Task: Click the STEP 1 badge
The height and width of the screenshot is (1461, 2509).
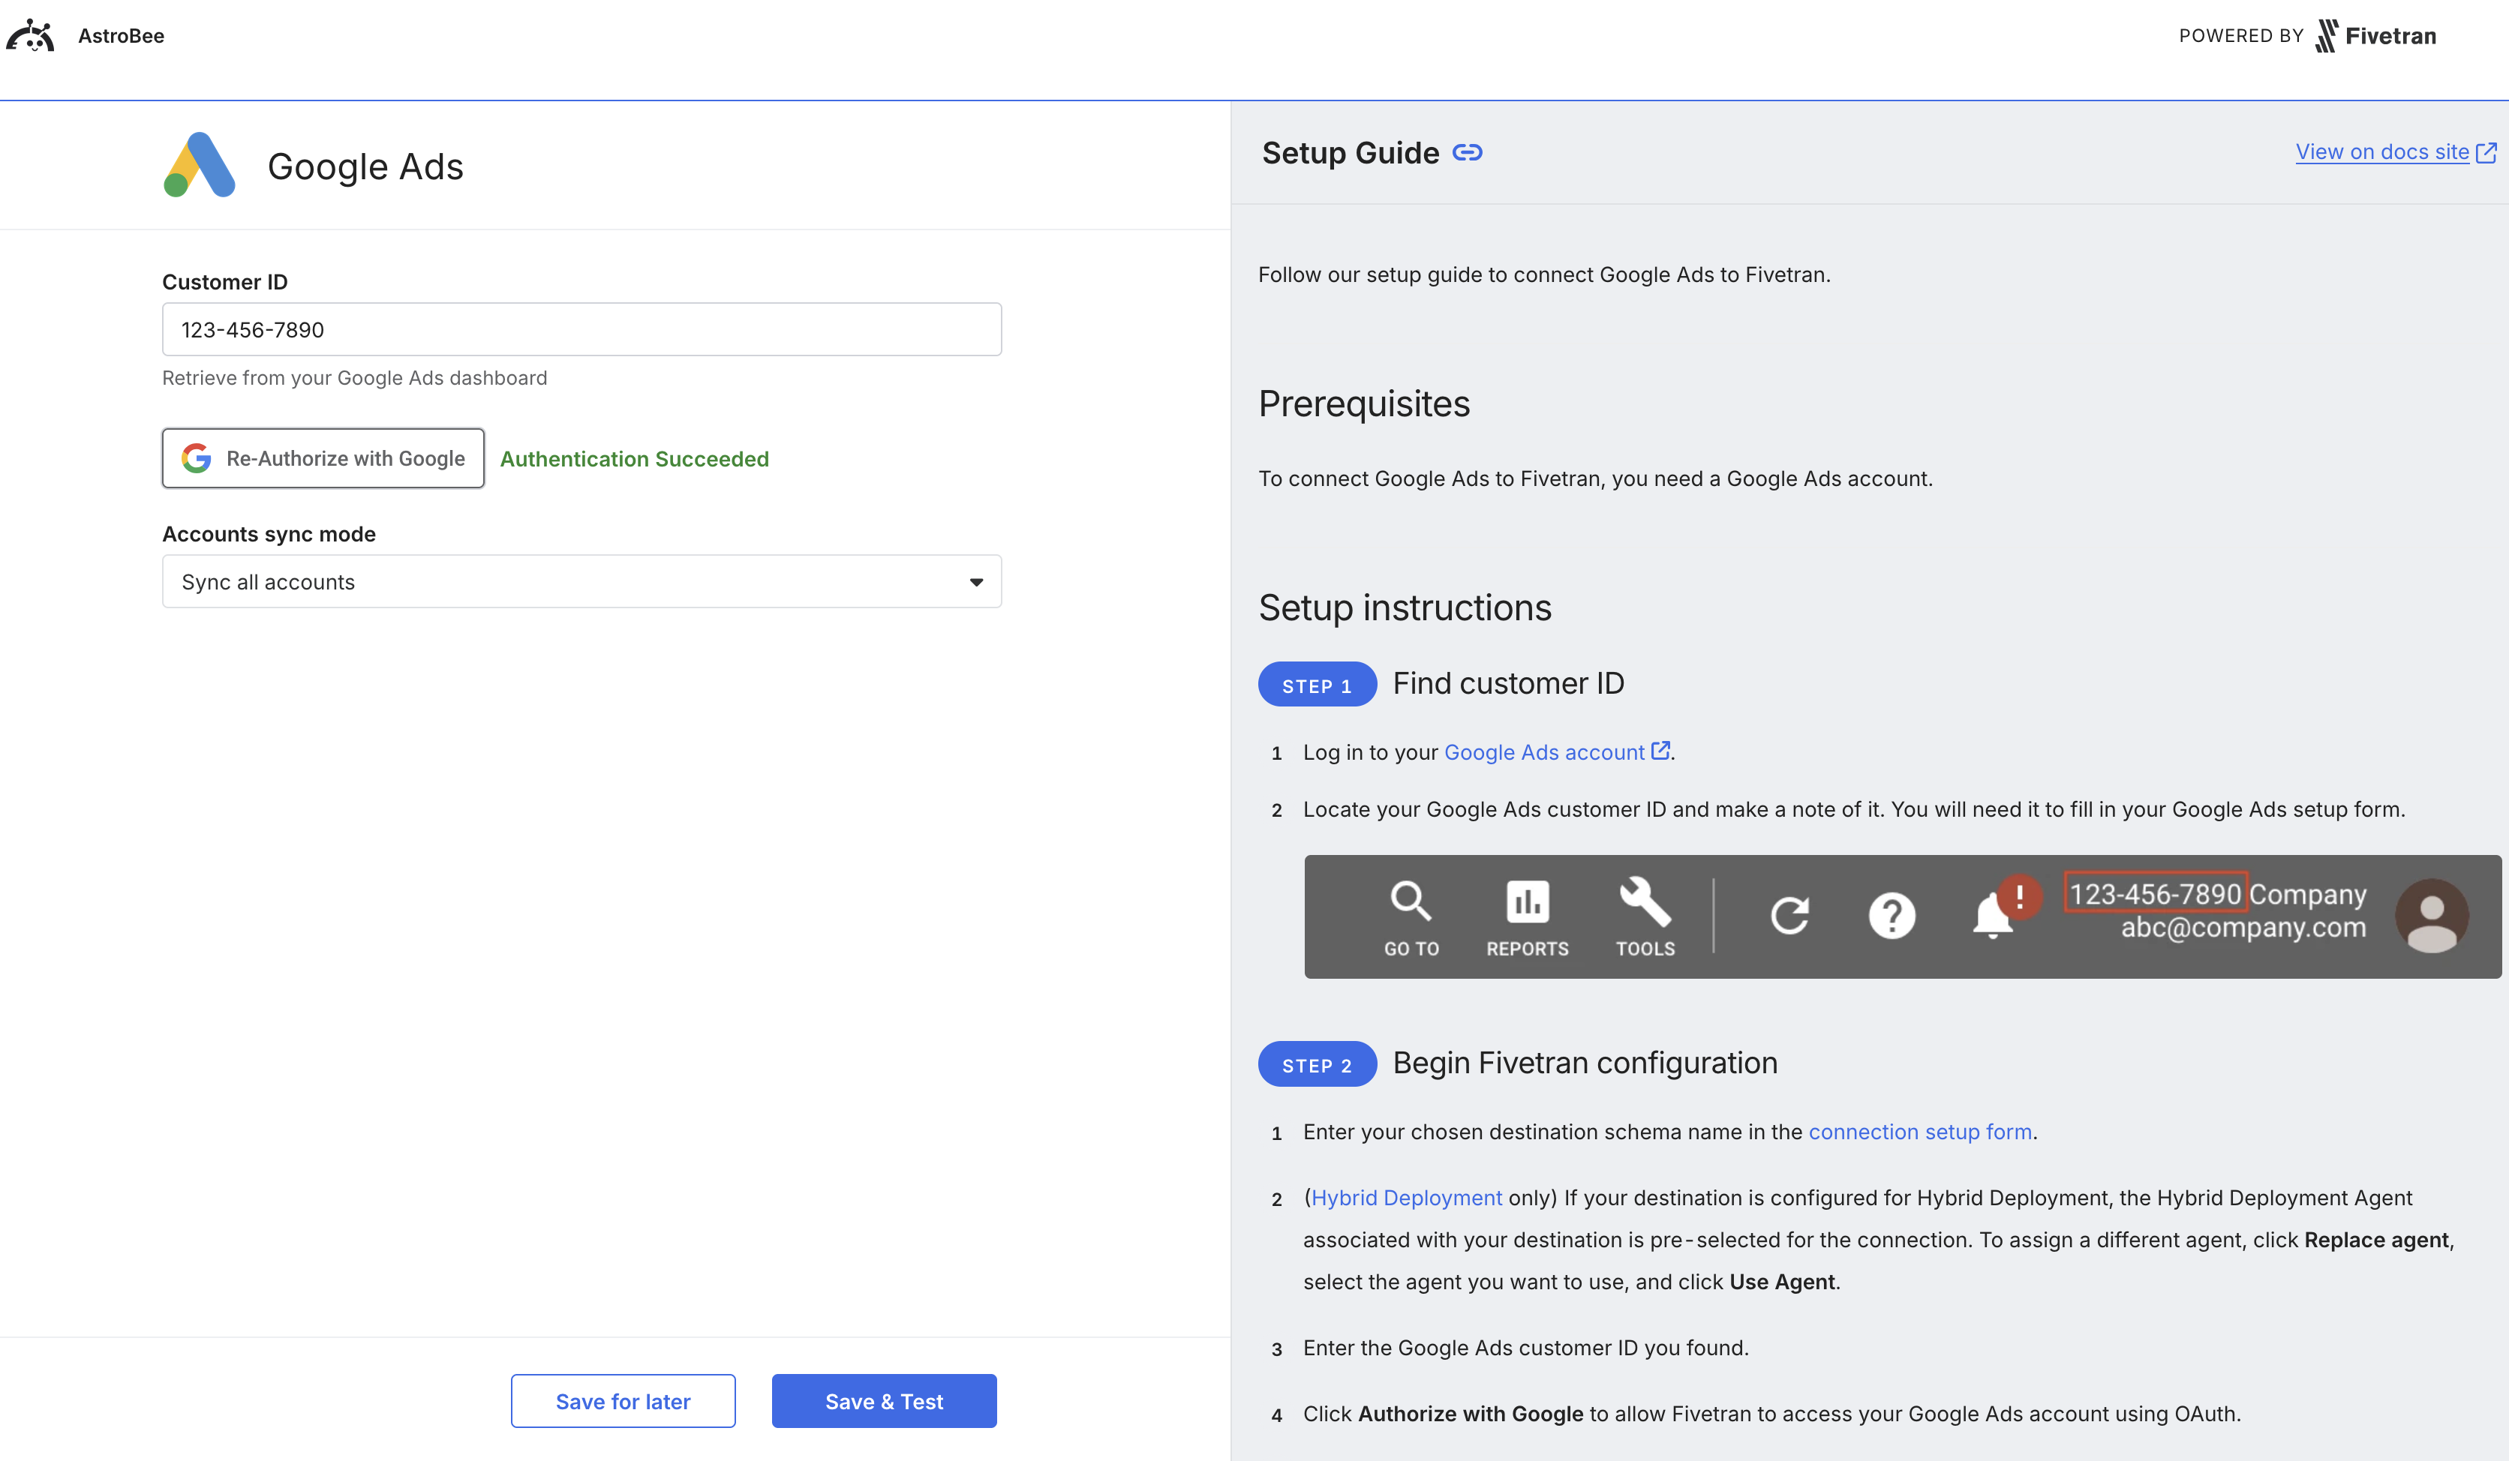Action: [1316, 684]
